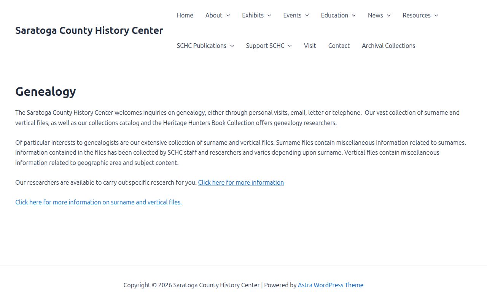Open SCHC Publications dropdown arrow
This screenshot has height=304, width=487.
(x=232, y=46)
